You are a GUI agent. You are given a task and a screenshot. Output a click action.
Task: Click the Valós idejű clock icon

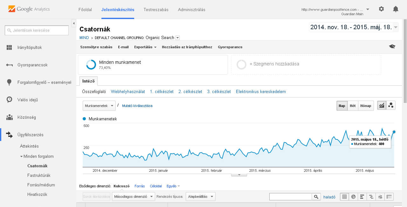[x=9, y=100]
